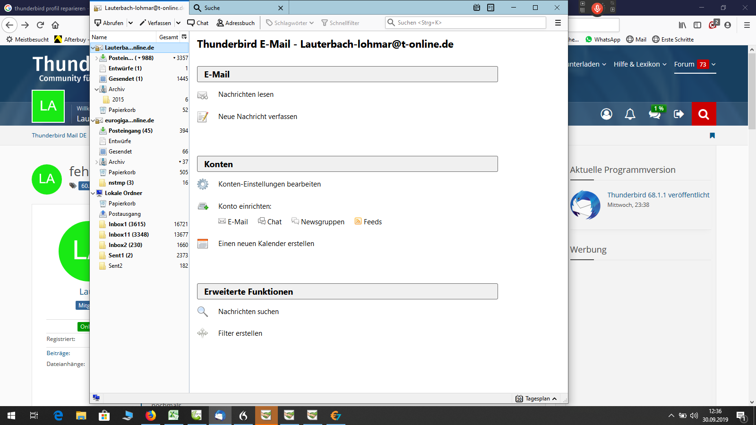The width and height of the screenshot is (756, 425).
Task: Open the Firefox library icon
Action: [x=682, y=25]
